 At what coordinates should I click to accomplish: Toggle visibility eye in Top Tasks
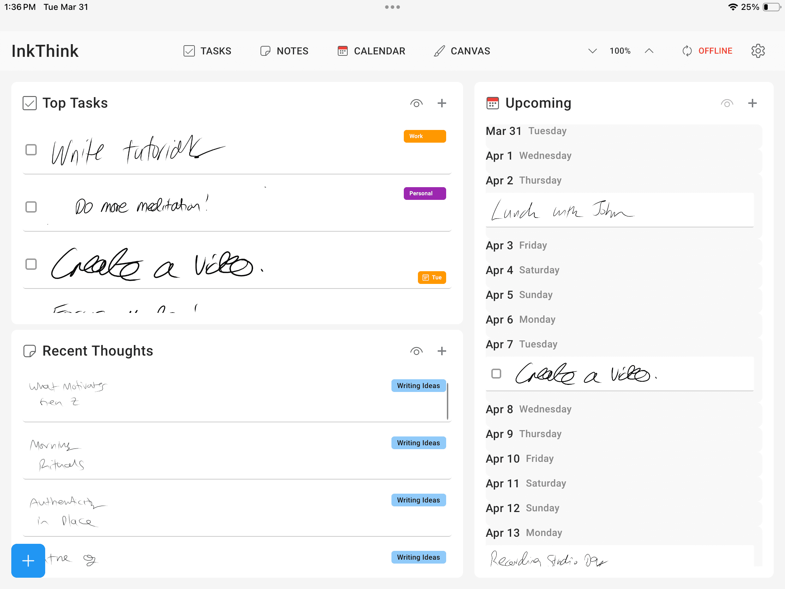click(x=416, y=103)
